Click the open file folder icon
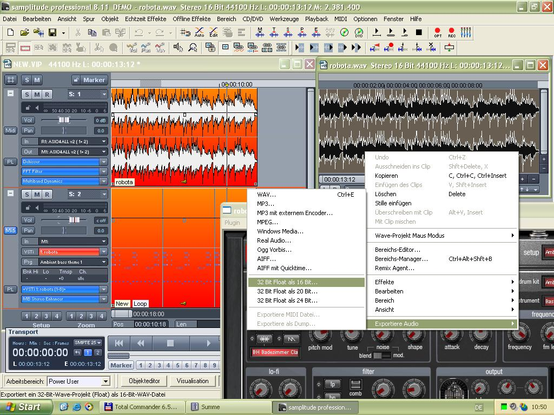Image resolution: width=554 pixels, height=415 pixels. pyautogui.click(x=24, y=33)
